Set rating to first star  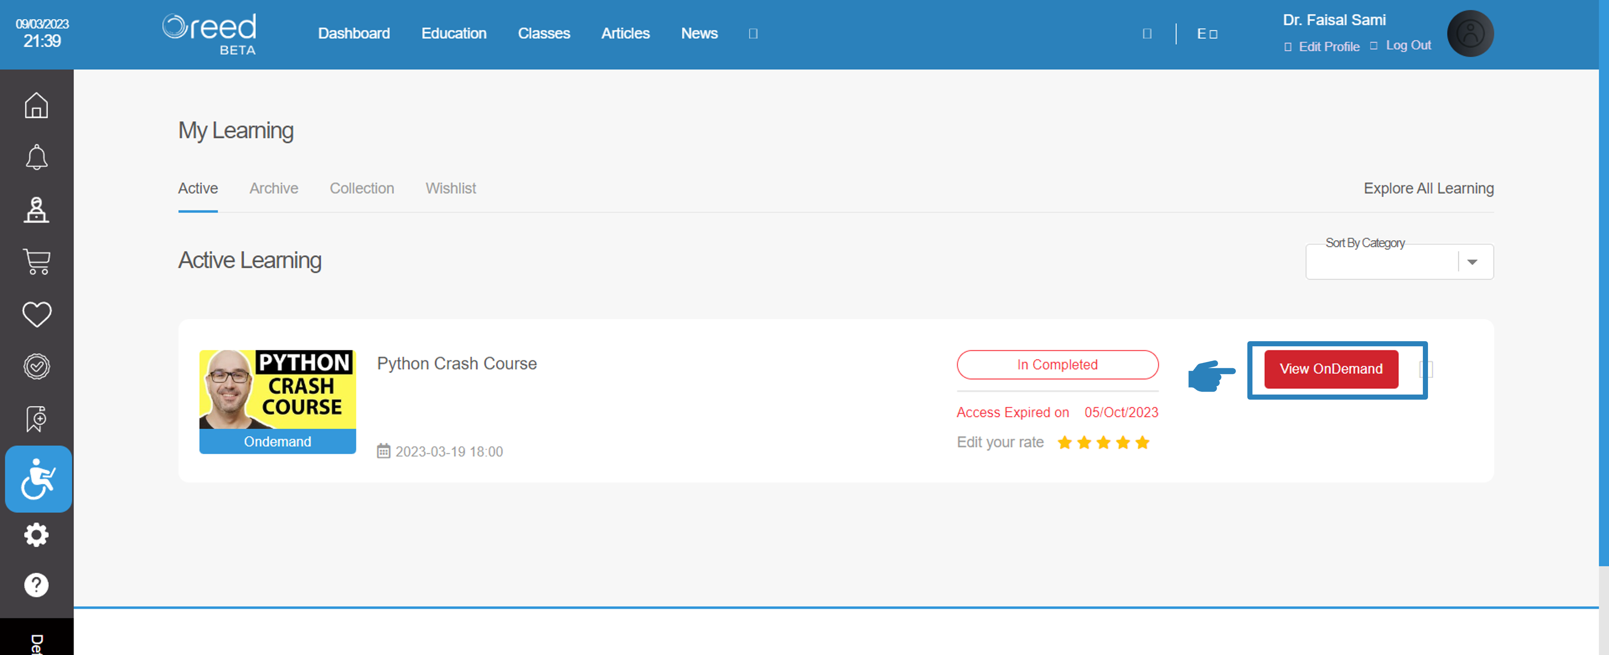coord(1064,443)
